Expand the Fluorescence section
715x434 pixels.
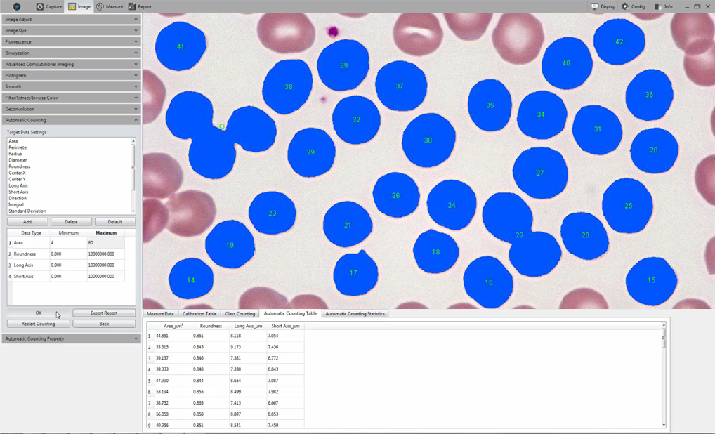pyautogui.click(x=71, y=42)
